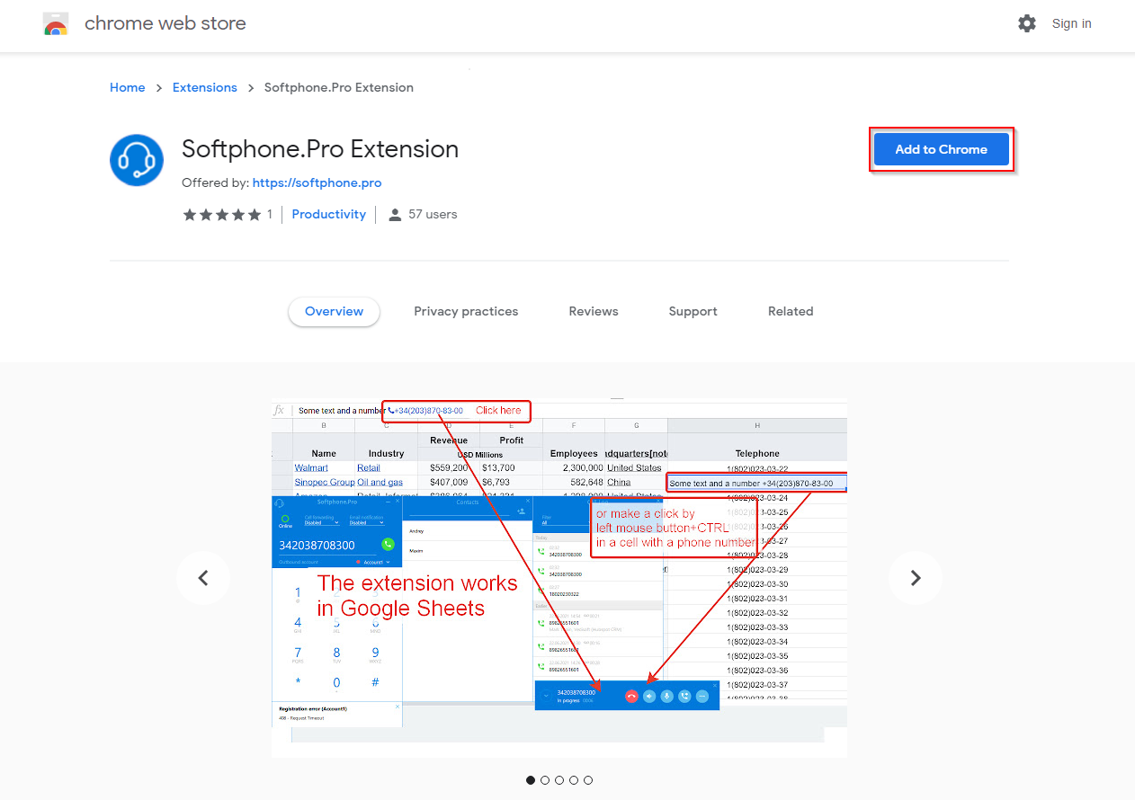
Task: Open the Privacy practices tab
Action: click(x=466, y=312)
